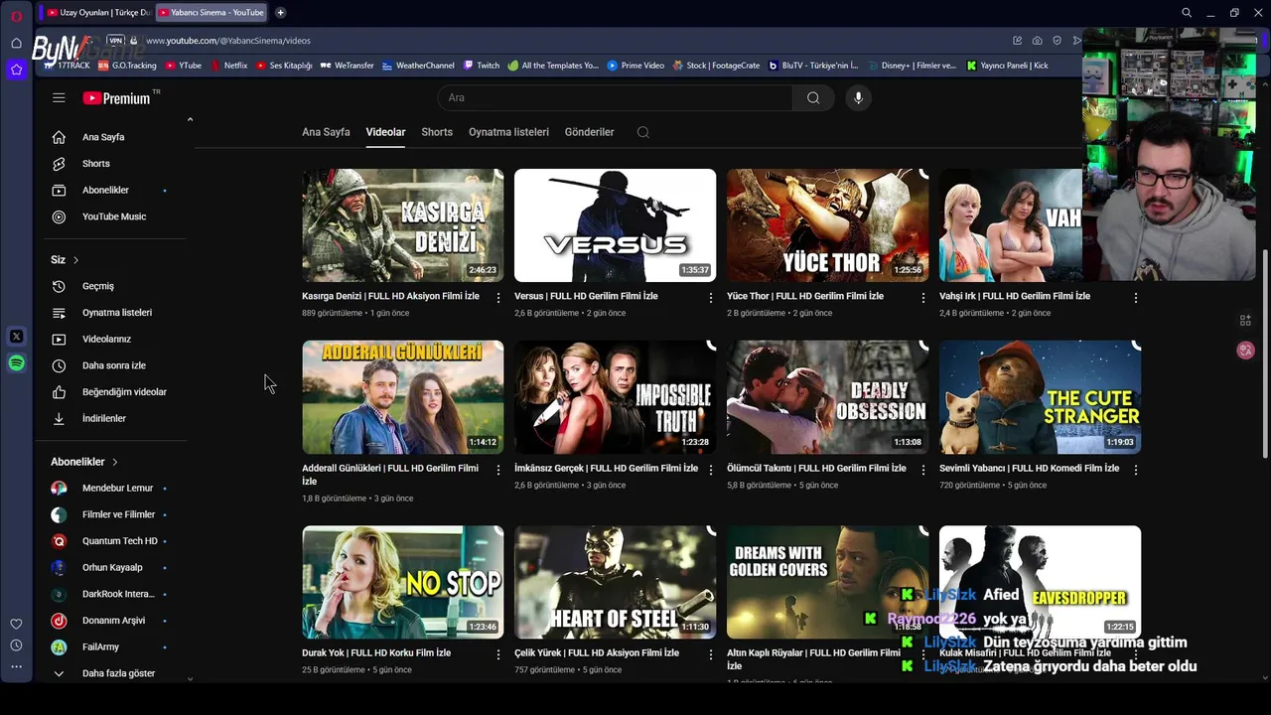
Task: Open YouTube Music from sidebar
Action: click(x=112, y=216)
